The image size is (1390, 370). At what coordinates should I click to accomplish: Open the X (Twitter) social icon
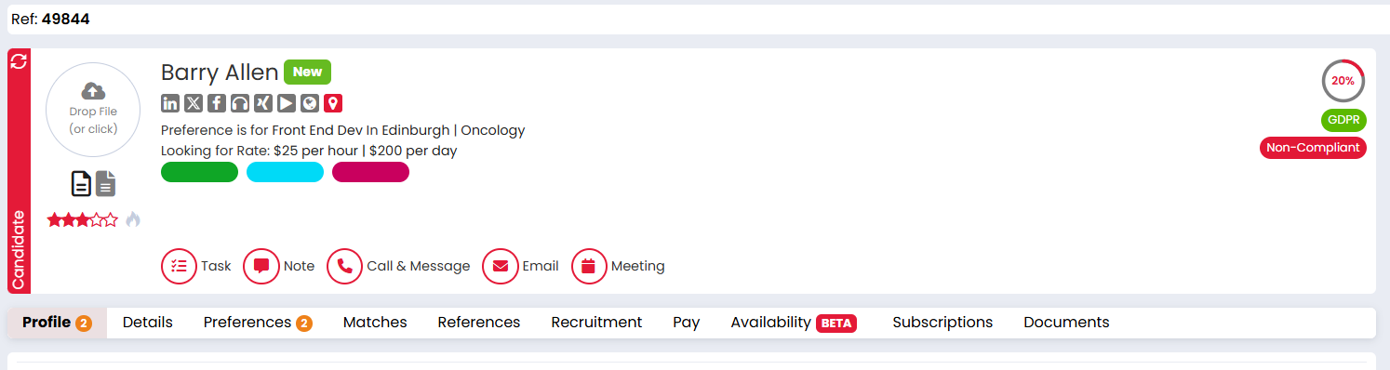194,103
